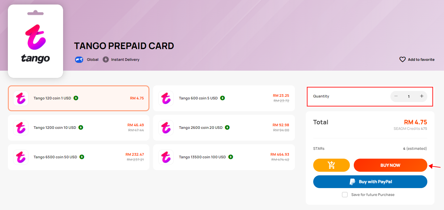Click PayPal logo in Buy with PayPal
This screenshot has height=210, width=444.
coord(352,182)
